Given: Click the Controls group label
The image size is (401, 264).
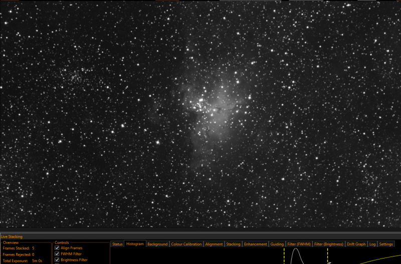Looking at the screenshot, I should pos(62,242).
